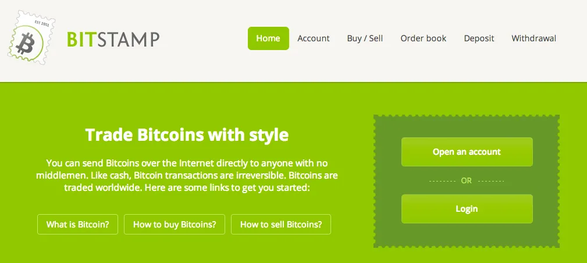Click the dashed line left of OR

[442, 181]
